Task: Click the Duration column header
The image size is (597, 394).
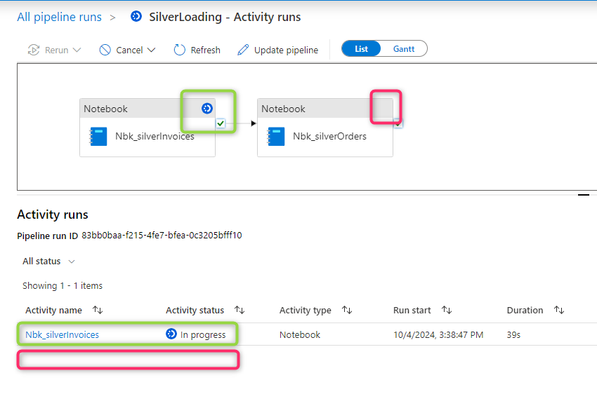Action: pyautogui.click(x=525, y=311)
